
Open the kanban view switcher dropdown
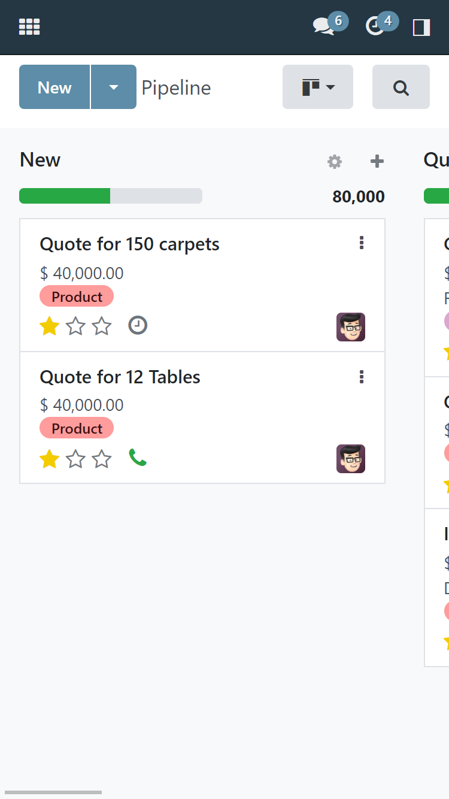[317, 87]
